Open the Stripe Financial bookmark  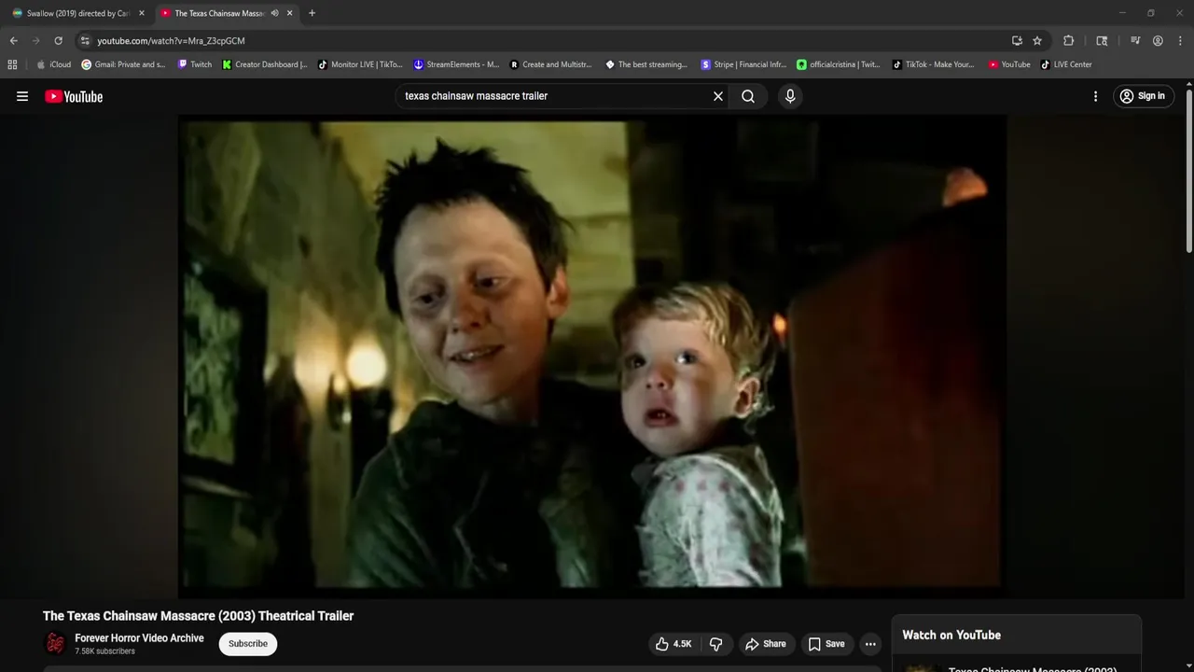[x=743, y=64]
